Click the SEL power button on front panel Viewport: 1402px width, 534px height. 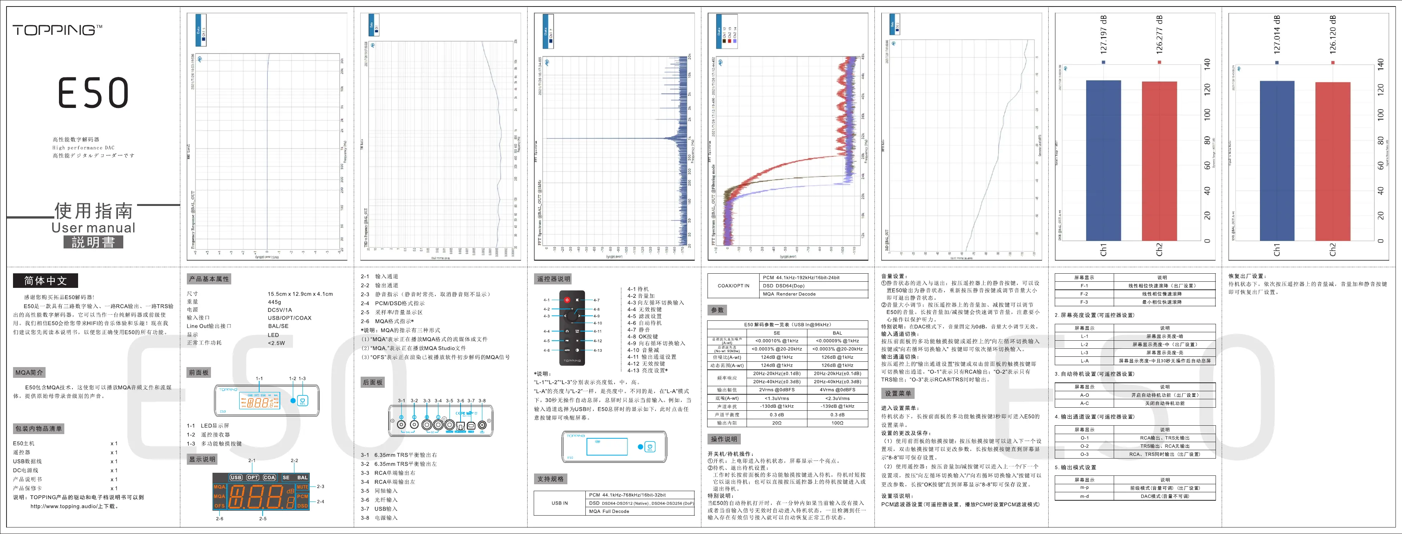(302, 401)
